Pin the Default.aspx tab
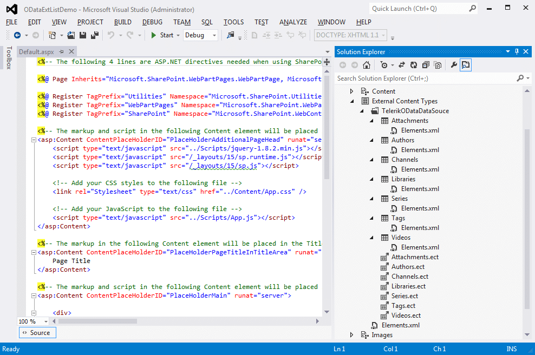535x355 pixels. (61, 52)
